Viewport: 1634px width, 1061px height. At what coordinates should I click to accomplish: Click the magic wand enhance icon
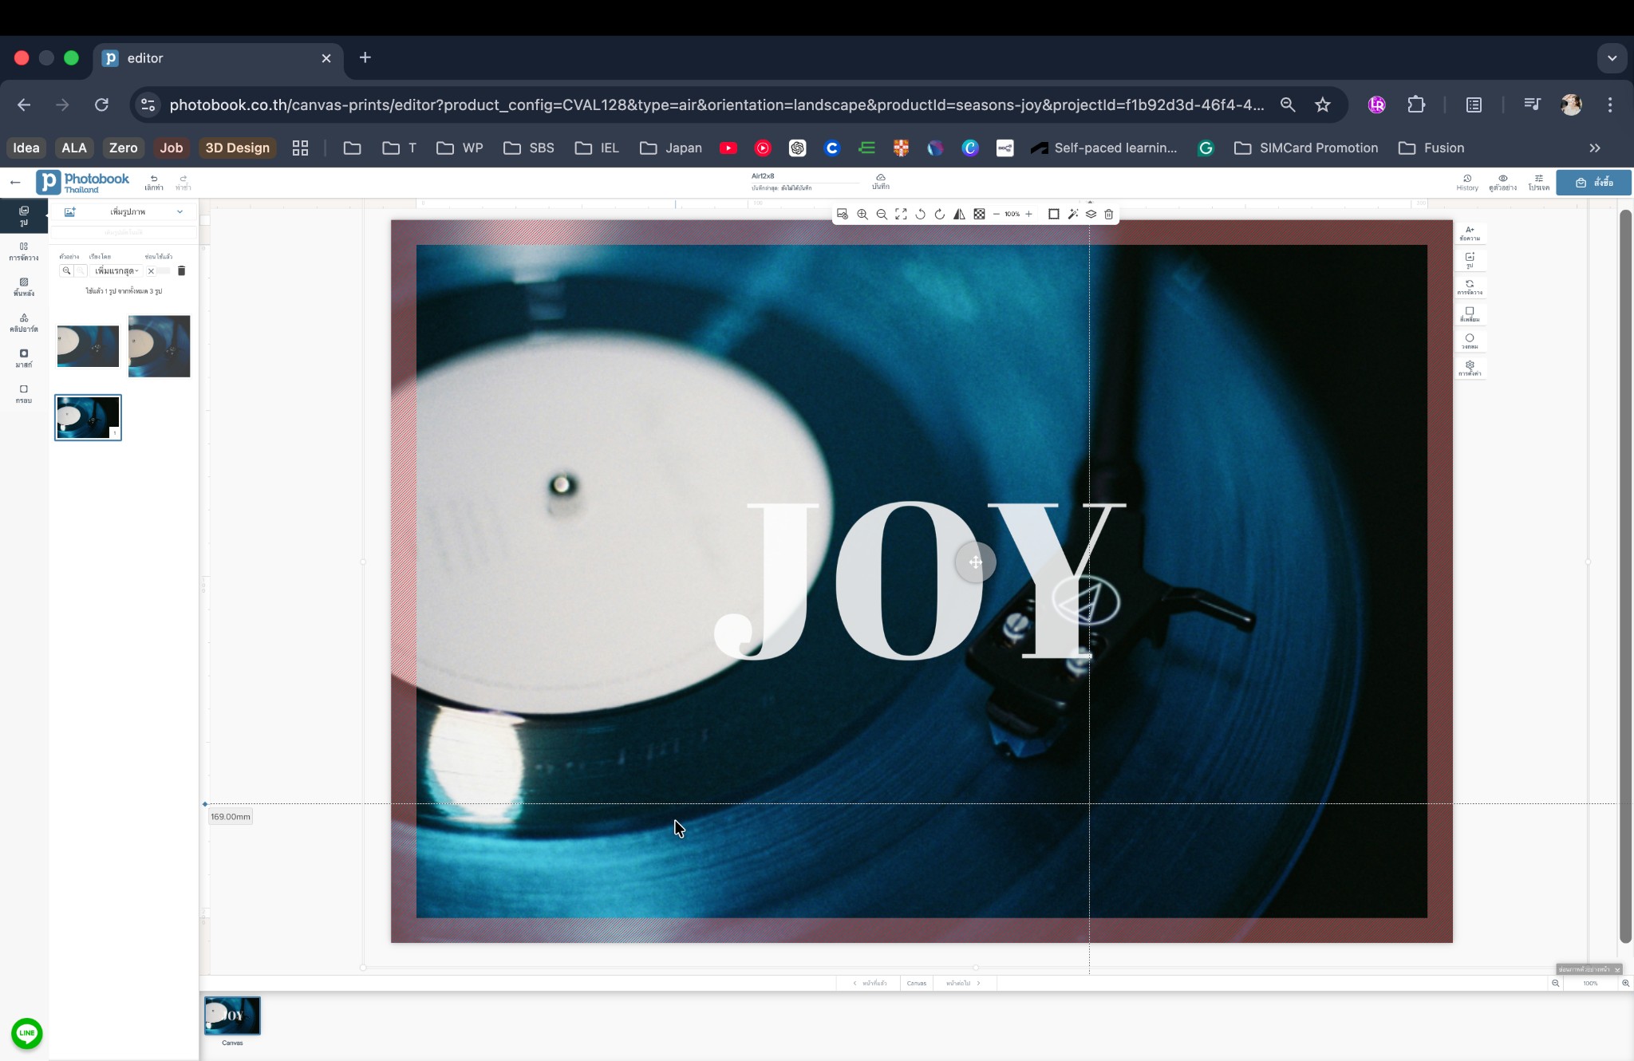coord(1073,214)
